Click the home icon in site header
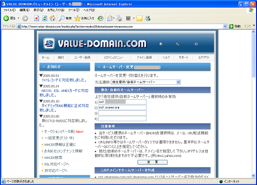This screenshot has width=257, height=185. click(161, 44)
